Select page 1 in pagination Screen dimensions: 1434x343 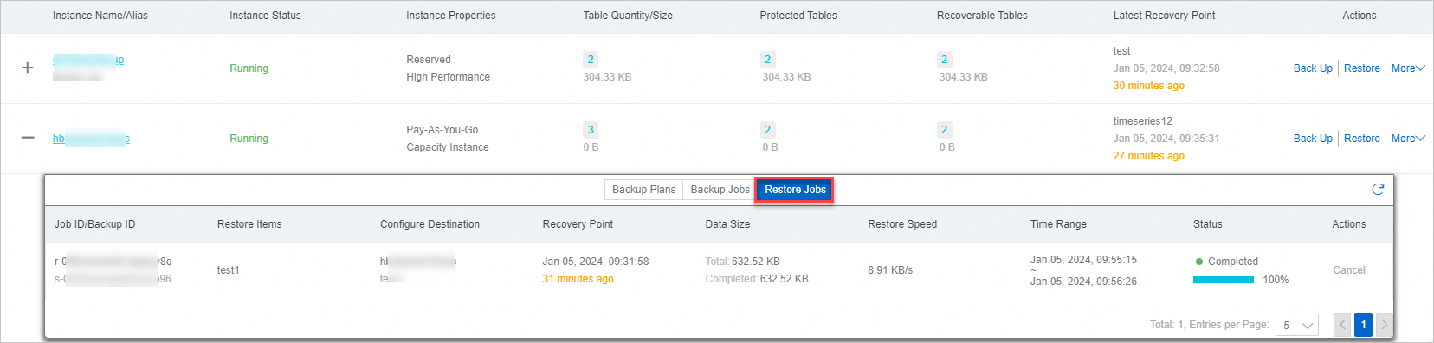click(1363, 325)
